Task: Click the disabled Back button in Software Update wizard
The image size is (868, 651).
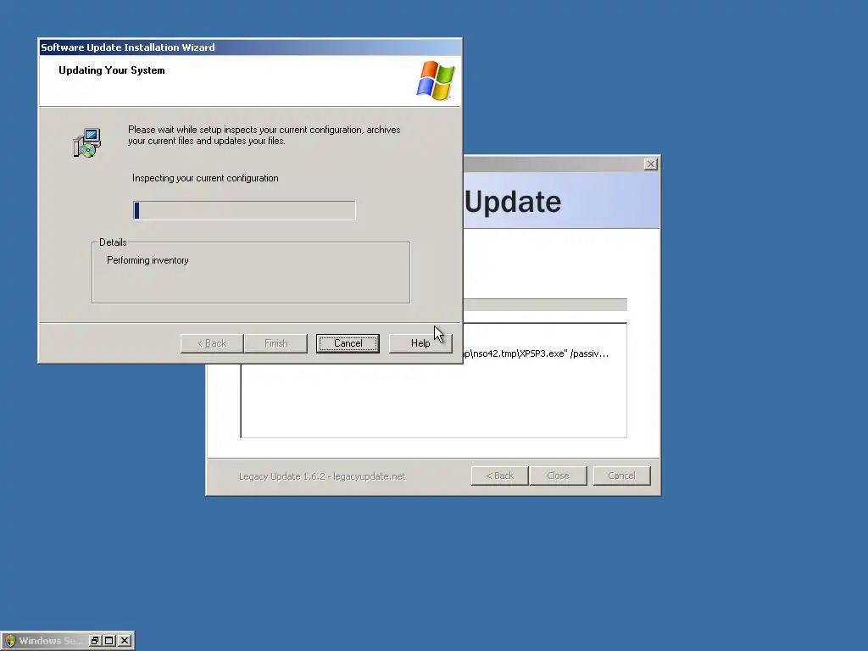Action: pos(212,343)
